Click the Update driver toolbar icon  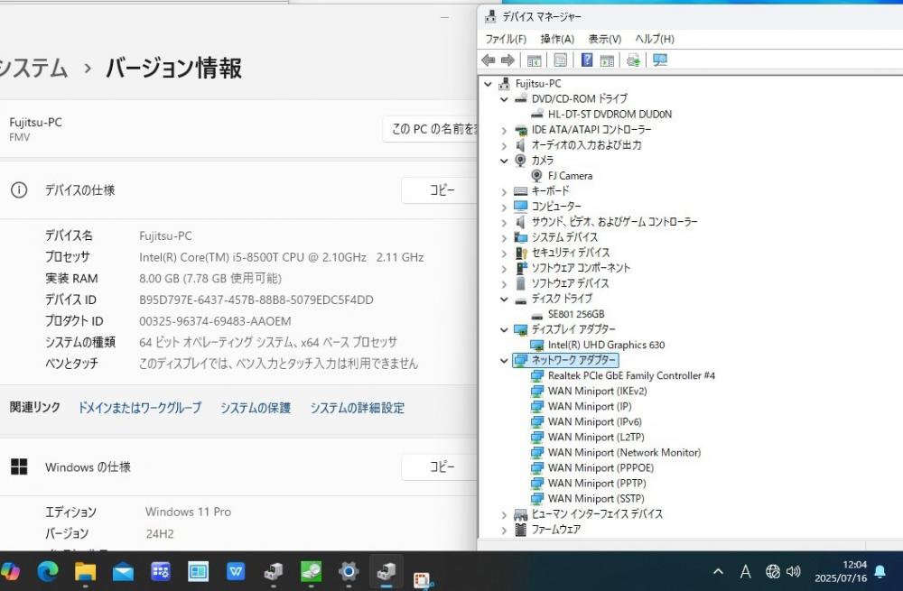click(634, 60)
